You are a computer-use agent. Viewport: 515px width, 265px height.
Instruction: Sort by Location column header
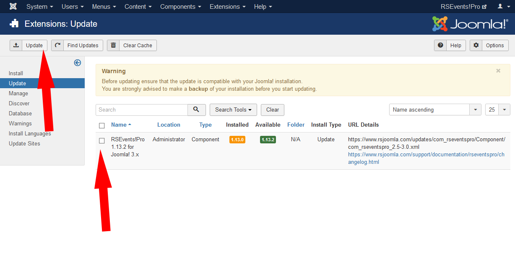169,125
